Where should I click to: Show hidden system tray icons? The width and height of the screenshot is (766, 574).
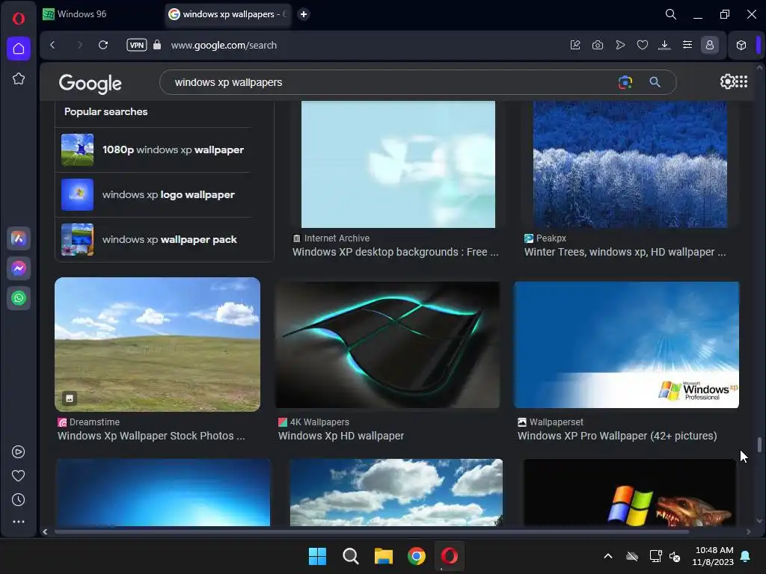[608, 556]
